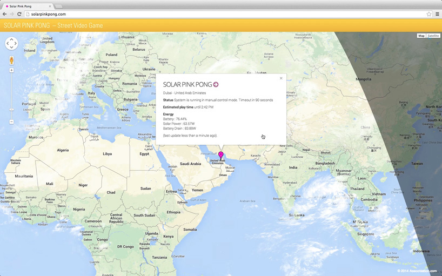Zoom out with the map minus button
442x276 pixels.
pyautogui.click(x=11, y=122)
